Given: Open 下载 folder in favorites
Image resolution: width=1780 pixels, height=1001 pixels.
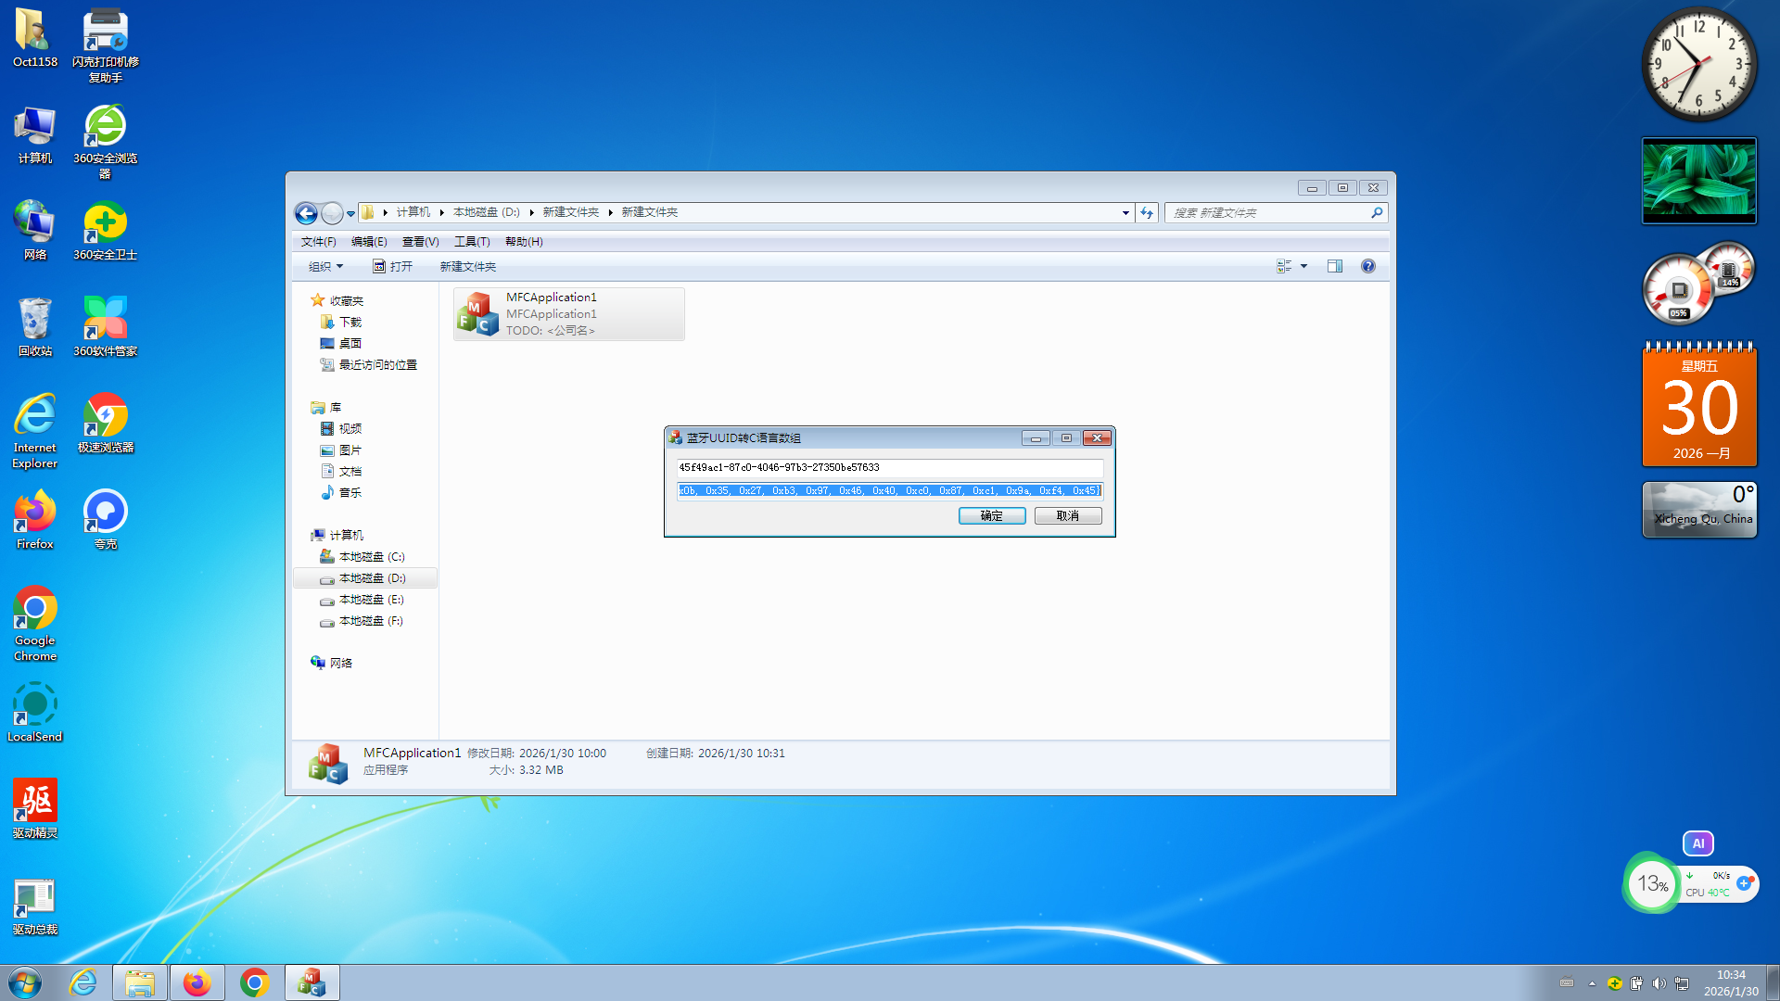Looking at the screenshot, I should click(x=350, y=323).
